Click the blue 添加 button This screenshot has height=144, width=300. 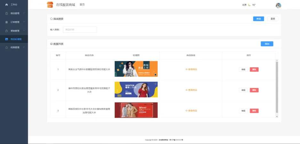267,44
